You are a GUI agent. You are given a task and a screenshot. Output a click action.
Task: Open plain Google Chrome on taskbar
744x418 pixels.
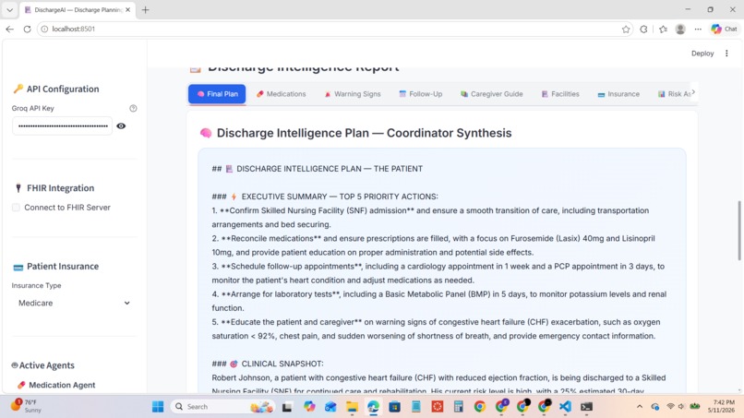480,407
